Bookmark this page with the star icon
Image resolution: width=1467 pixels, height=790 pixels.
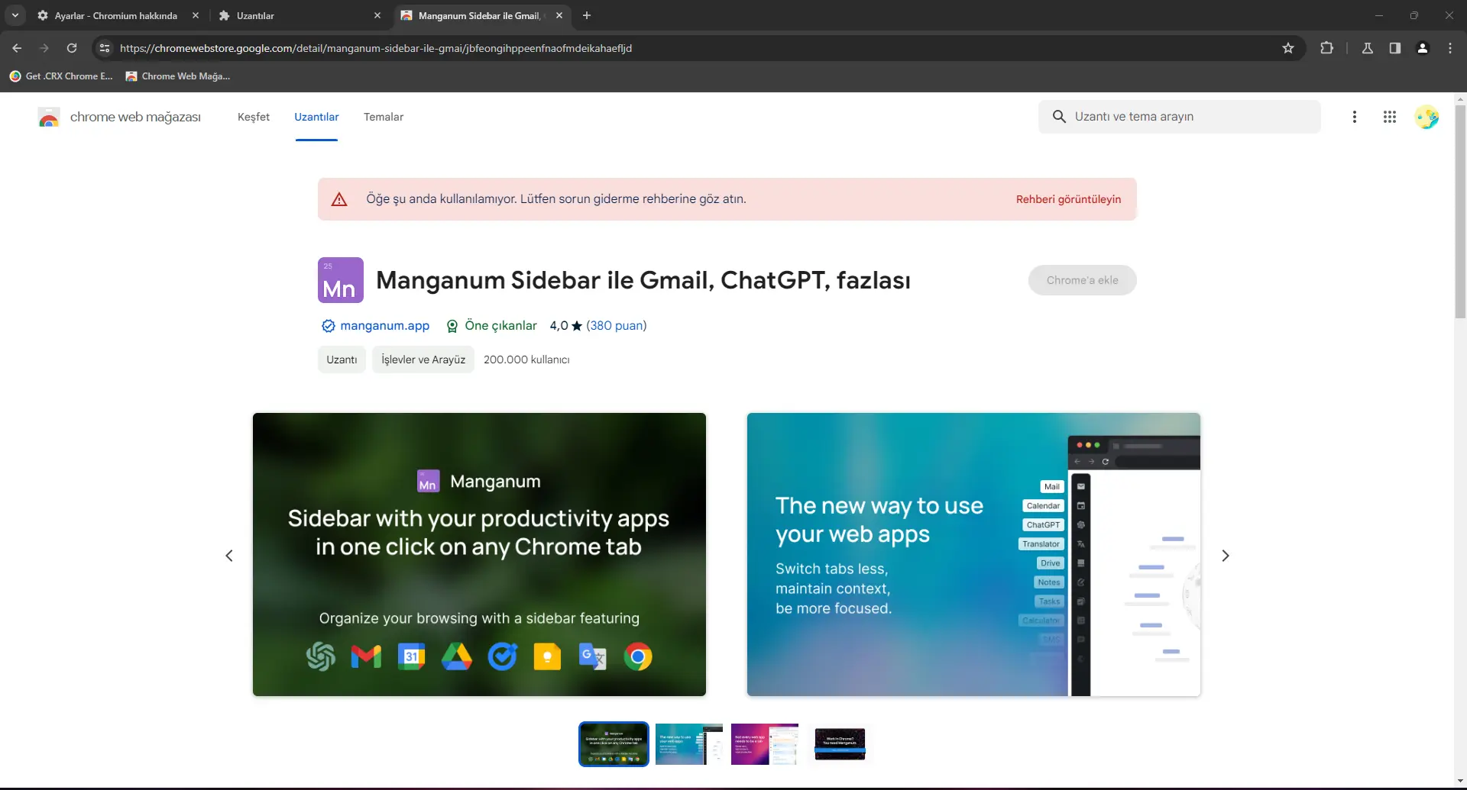coord(1288,48)
